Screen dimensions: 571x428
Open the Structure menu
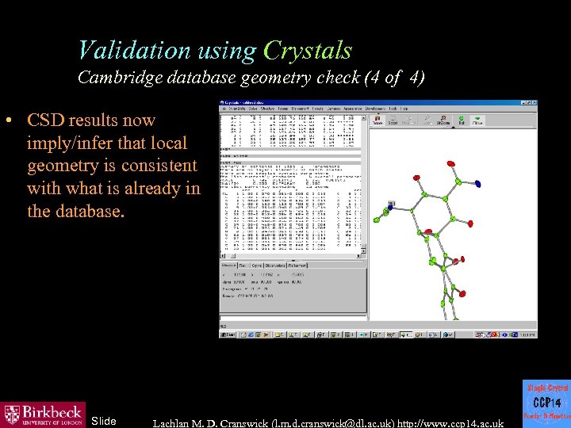[267, 109]
